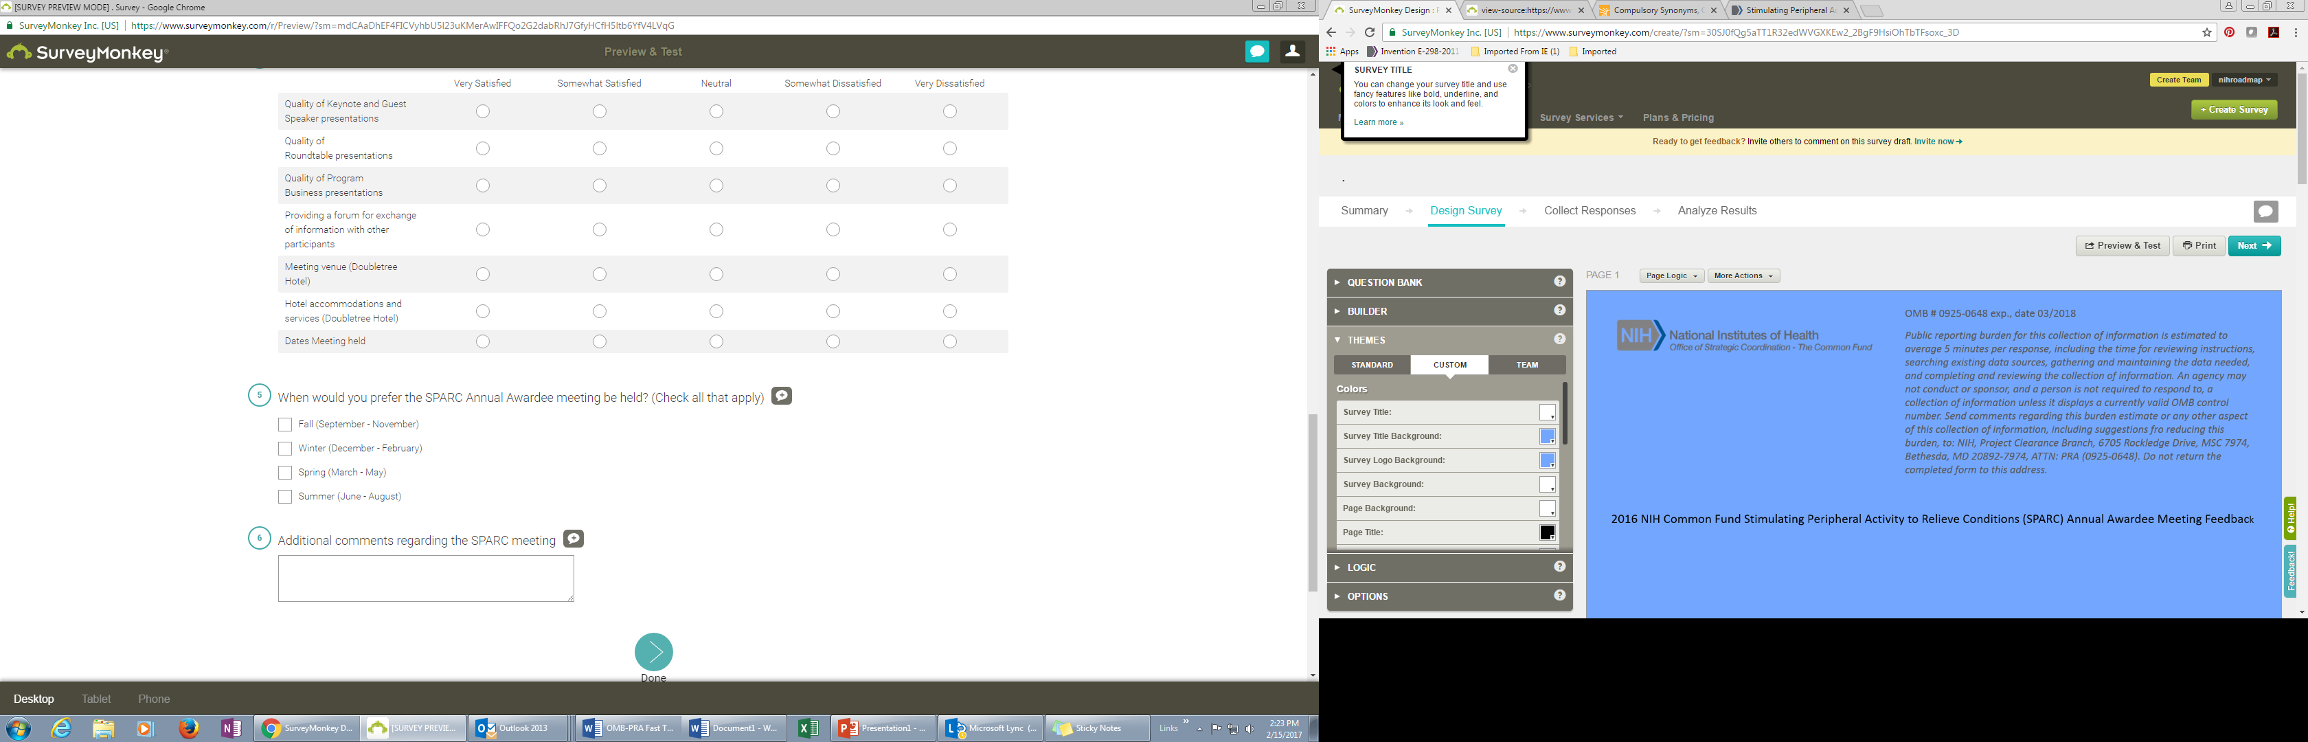Open the More Actions dropdown
Viewport: 2308px width, 742px height.
(1743, 276)
